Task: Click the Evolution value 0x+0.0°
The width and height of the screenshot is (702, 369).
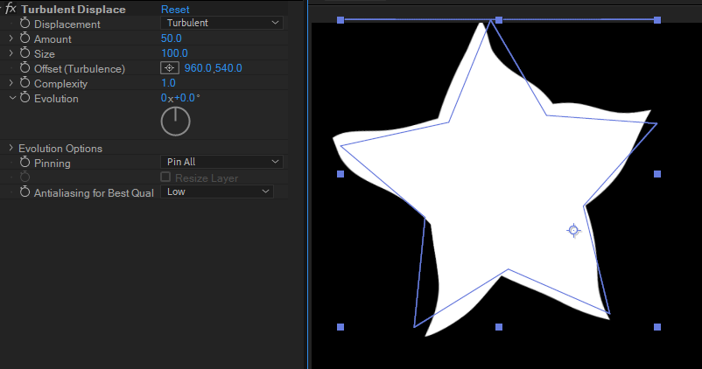Action: point(180,98)
